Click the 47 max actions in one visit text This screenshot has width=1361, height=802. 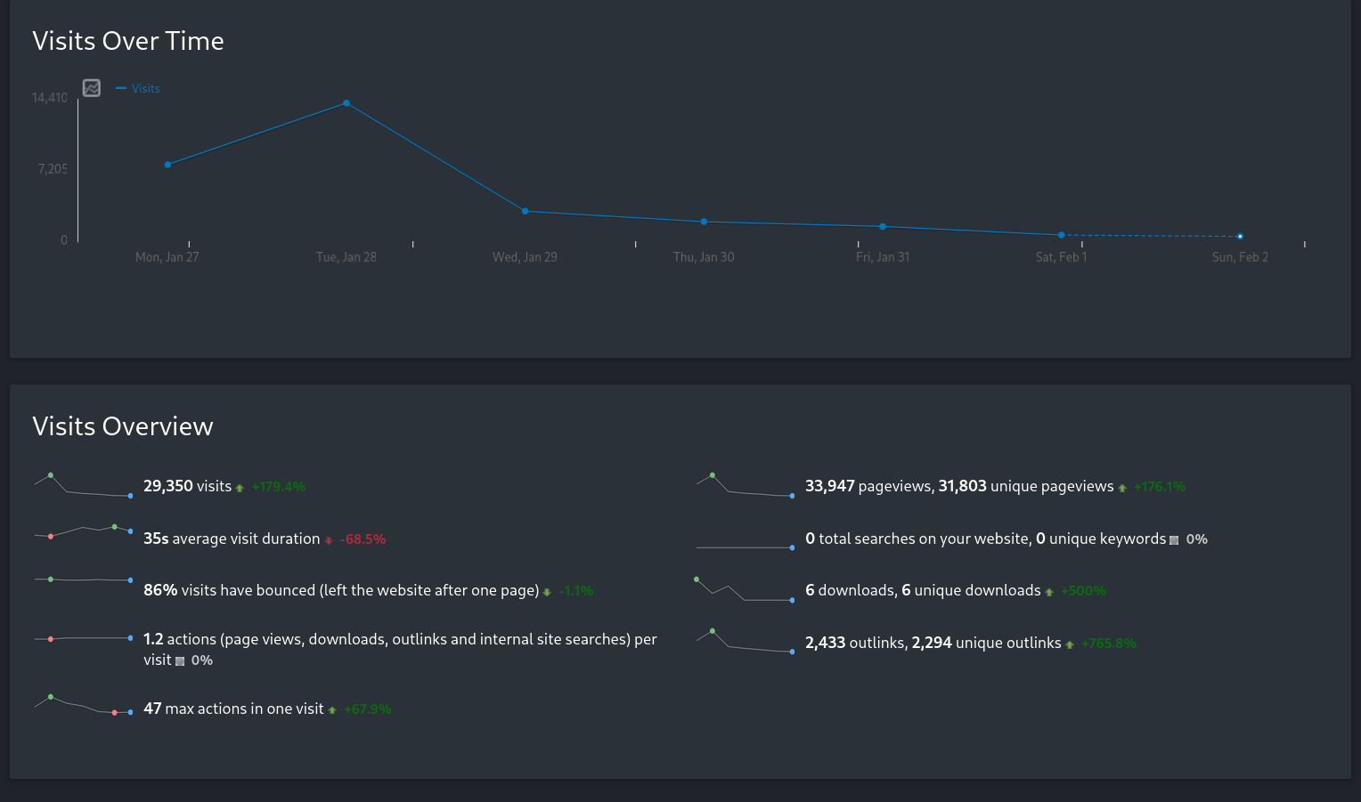[x=233, y=709]
